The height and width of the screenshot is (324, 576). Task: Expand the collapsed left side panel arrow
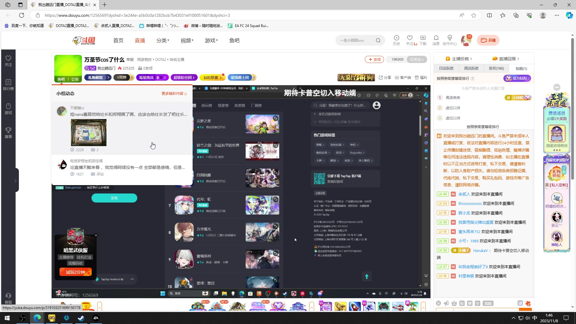click(15, 181)
